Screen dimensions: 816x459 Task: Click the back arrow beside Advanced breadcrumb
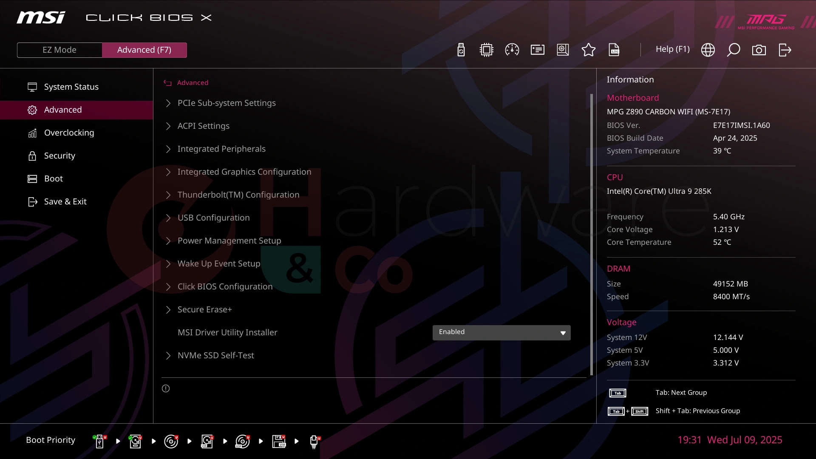click(167, 83)
